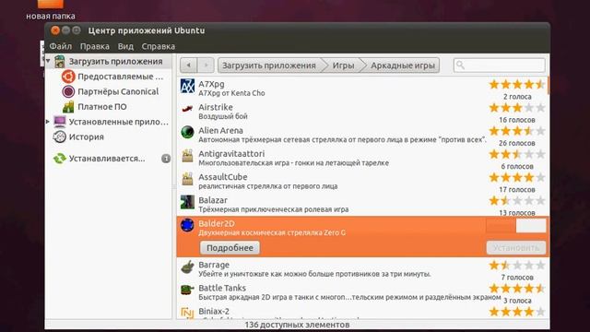Go forward with the right arrow button
The height and width of the screenshot is (332, 590).
(x=206, y=65)
